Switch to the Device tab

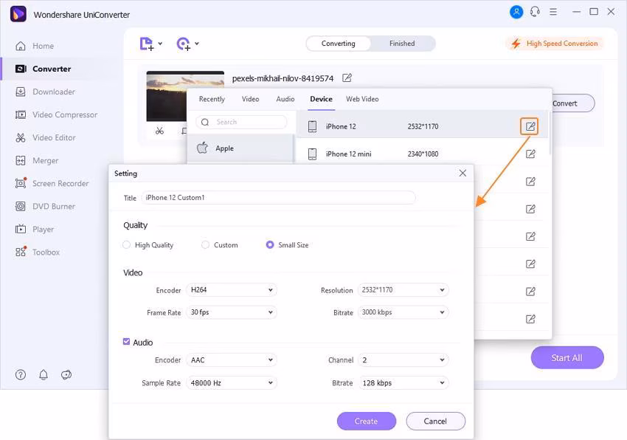tap(321, 99)
